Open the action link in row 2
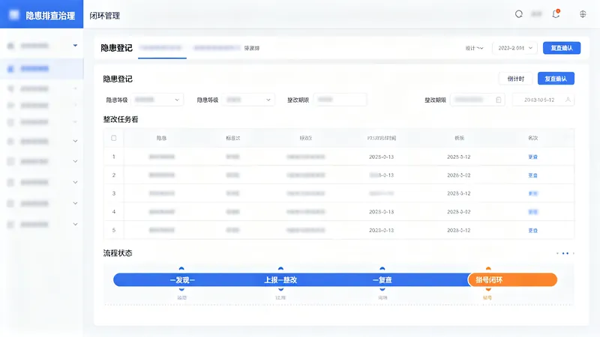The width and height of the screenshot is (600, 337). pos(533,175)
